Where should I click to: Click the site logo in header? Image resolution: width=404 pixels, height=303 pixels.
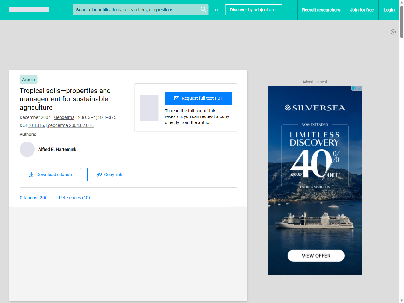pyautogui.click(x=29, y=9)
